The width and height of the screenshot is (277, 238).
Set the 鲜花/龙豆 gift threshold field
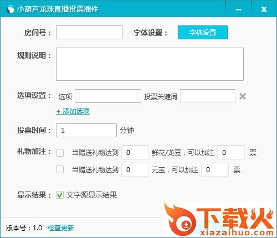pos(135,153)
